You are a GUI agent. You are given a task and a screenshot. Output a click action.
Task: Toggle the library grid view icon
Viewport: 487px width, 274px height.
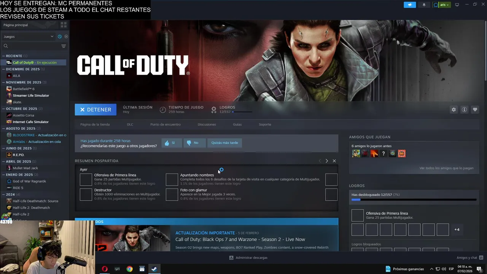coord(64,25)
